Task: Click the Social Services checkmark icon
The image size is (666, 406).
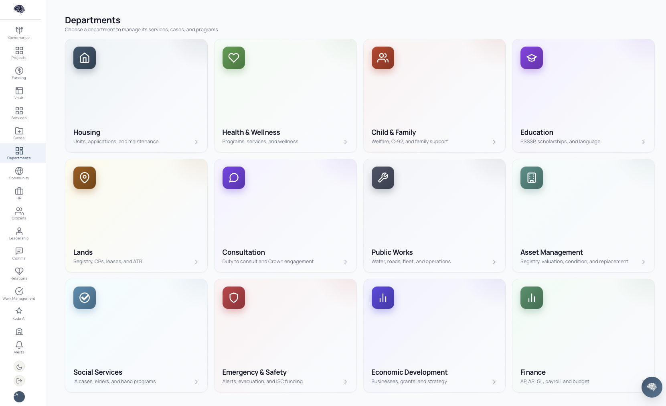Action: [85, 298]
